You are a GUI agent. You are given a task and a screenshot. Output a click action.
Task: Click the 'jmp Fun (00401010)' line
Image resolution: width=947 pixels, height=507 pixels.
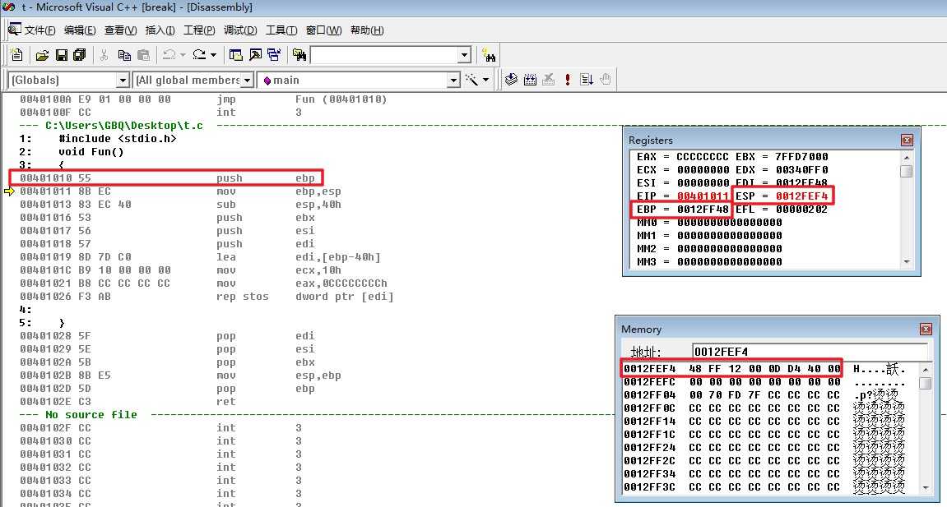tap(203, 99)
